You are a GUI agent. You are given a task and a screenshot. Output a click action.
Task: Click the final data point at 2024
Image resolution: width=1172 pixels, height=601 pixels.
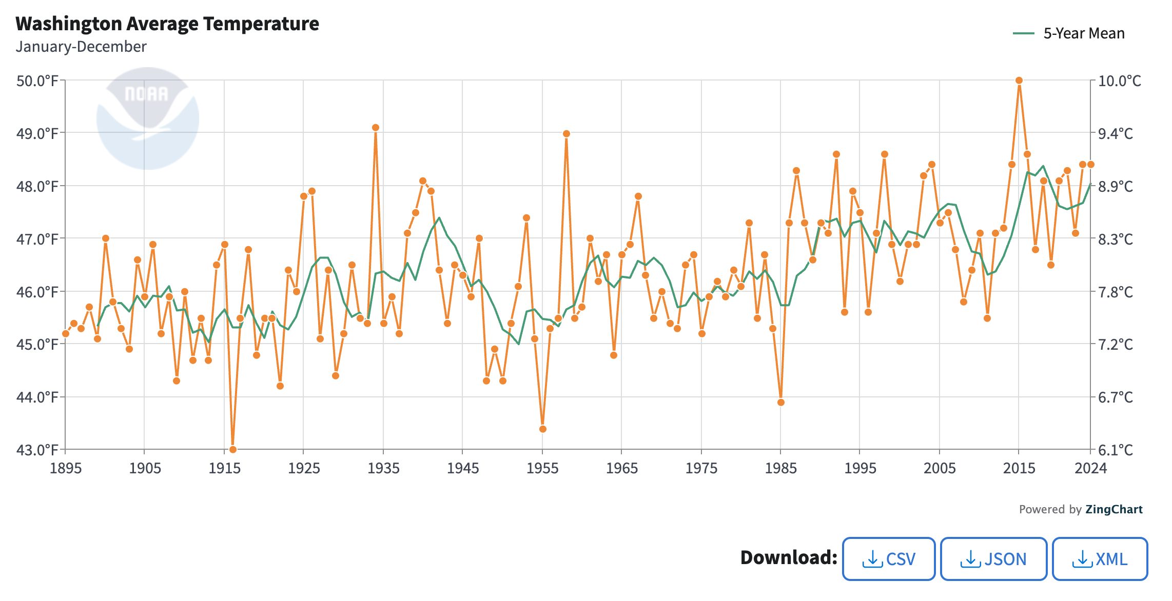(x=1091, y=165)
